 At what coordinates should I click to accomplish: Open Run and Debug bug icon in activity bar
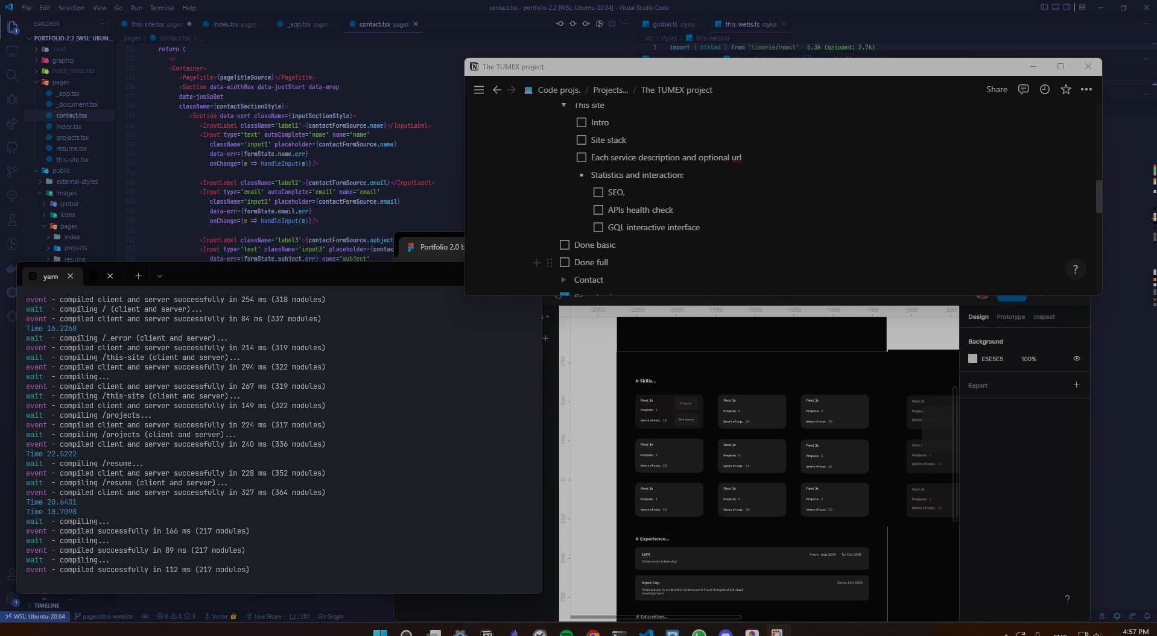point(12,99)
